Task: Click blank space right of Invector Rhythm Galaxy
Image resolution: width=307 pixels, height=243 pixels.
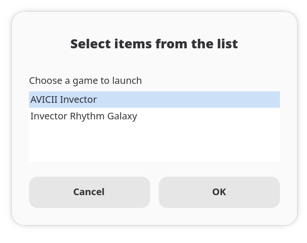Action: 209,116
